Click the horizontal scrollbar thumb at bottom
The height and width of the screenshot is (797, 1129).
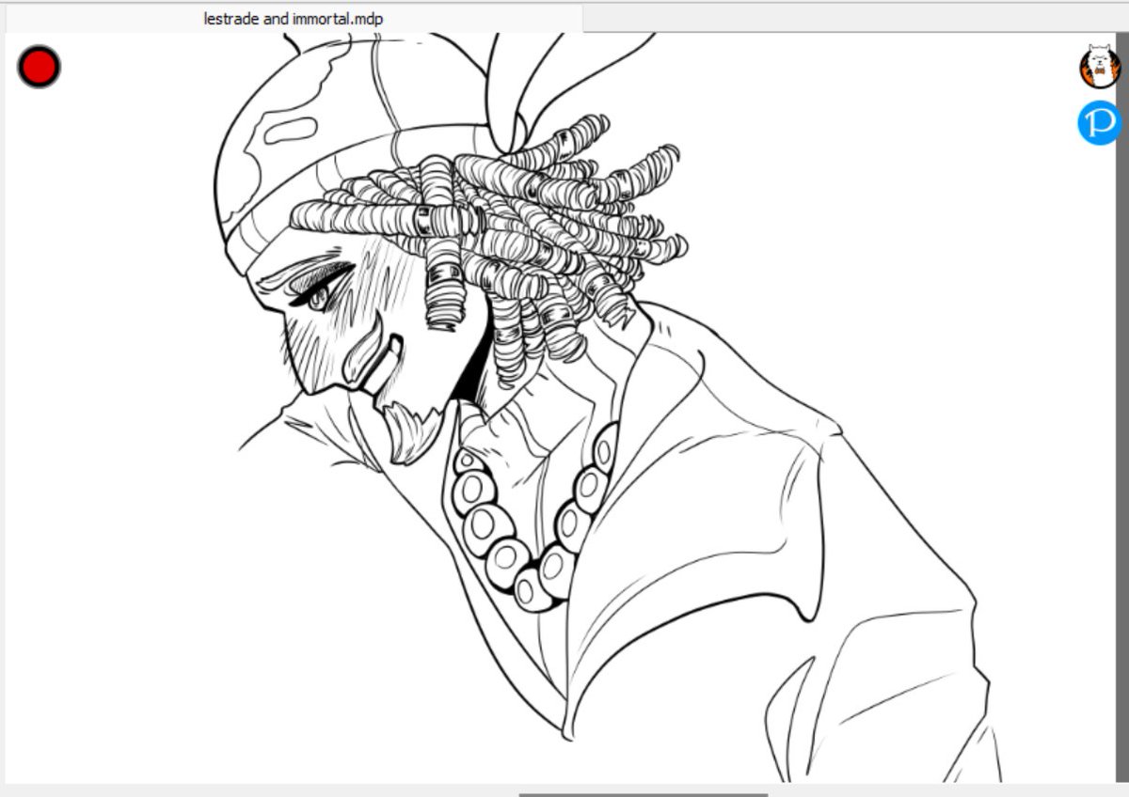coord(643,794)
